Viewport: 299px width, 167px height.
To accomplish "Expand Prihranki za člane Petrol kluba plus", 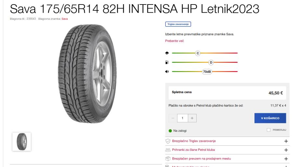I will click(x=286, y=150).
